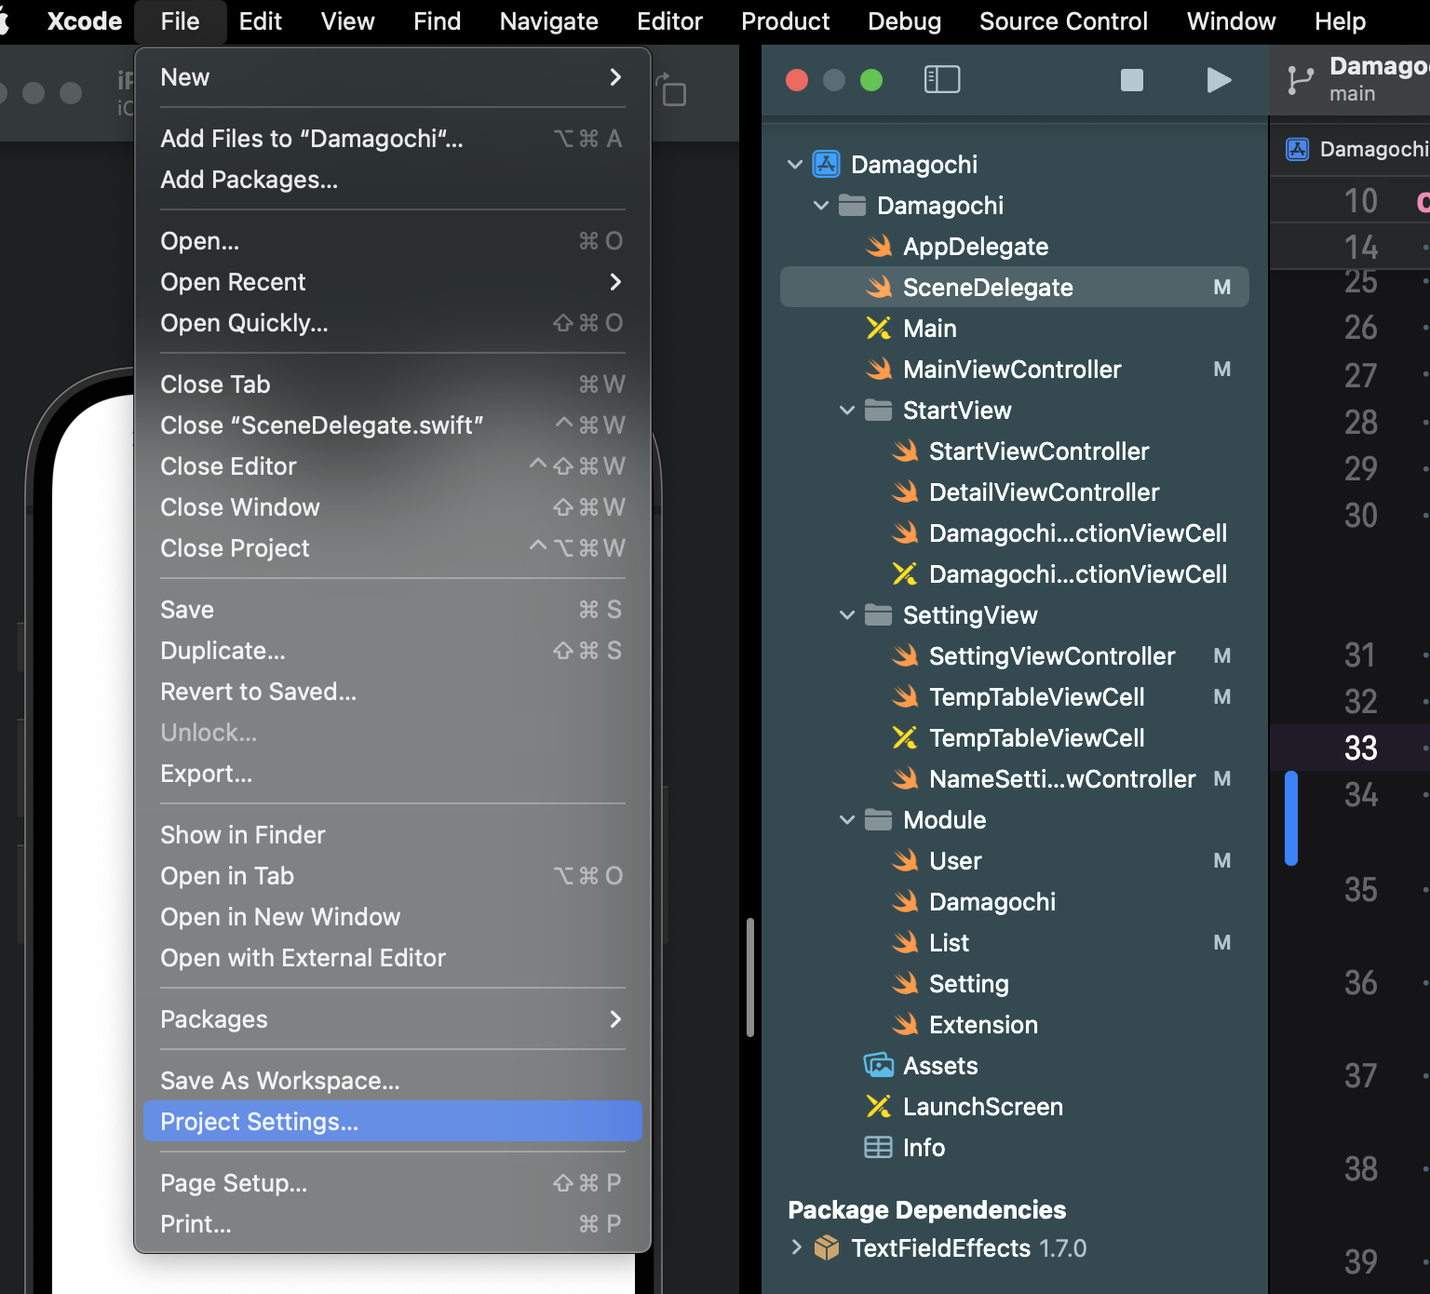This screenshot has height=1294, width=1430.
Task: Open the Edit menu
Action: [x=260, y=21]
